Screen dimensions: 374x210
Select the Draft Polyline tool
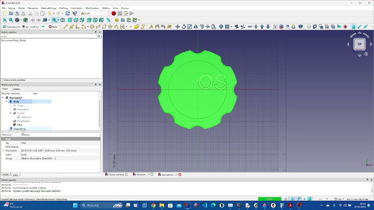[x=72, y=27]
